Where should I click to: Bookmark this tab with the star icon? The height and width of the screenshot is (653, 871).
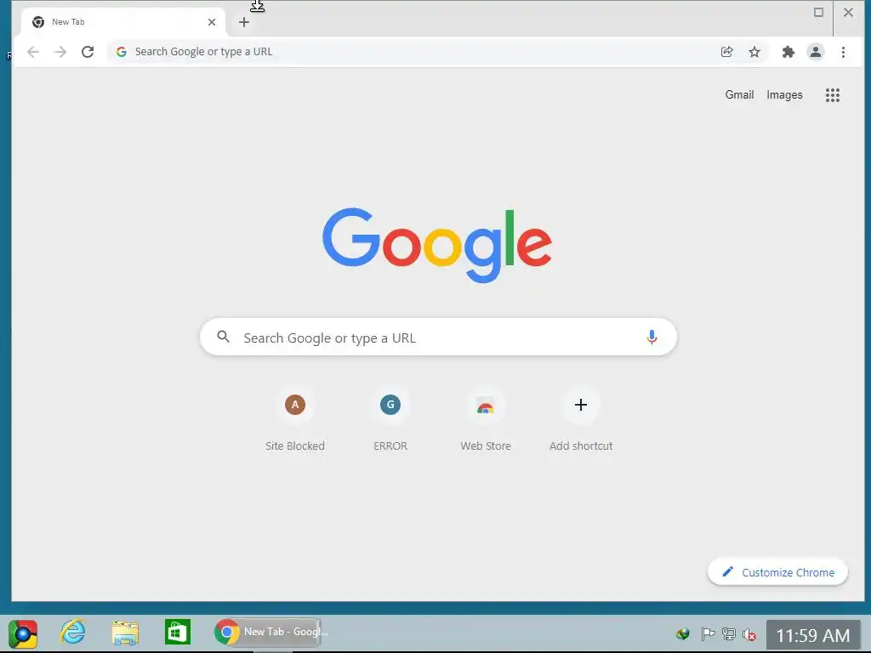point(754,52)
